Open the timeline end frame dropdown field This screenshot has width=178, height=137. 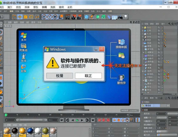coord(53,120)
